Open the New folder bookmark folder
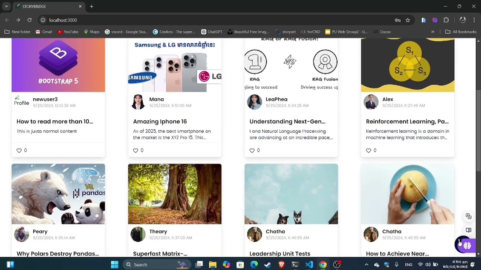The height and width of the screenshot is (270, 481). pos(17,32)
